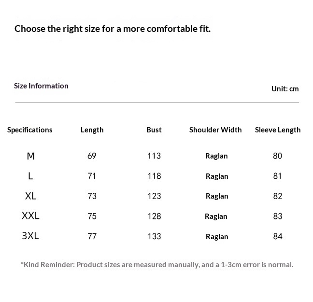313x302 pixels.
Task: Click the bust value 113
Action: pyautogui.click(x=154, y=156)
